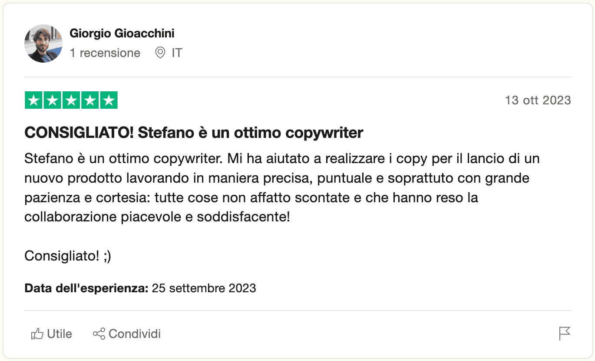Click the review body paragraph text
Screen dimensions: 595x361
pyautogui.click(x=282, y=187)
